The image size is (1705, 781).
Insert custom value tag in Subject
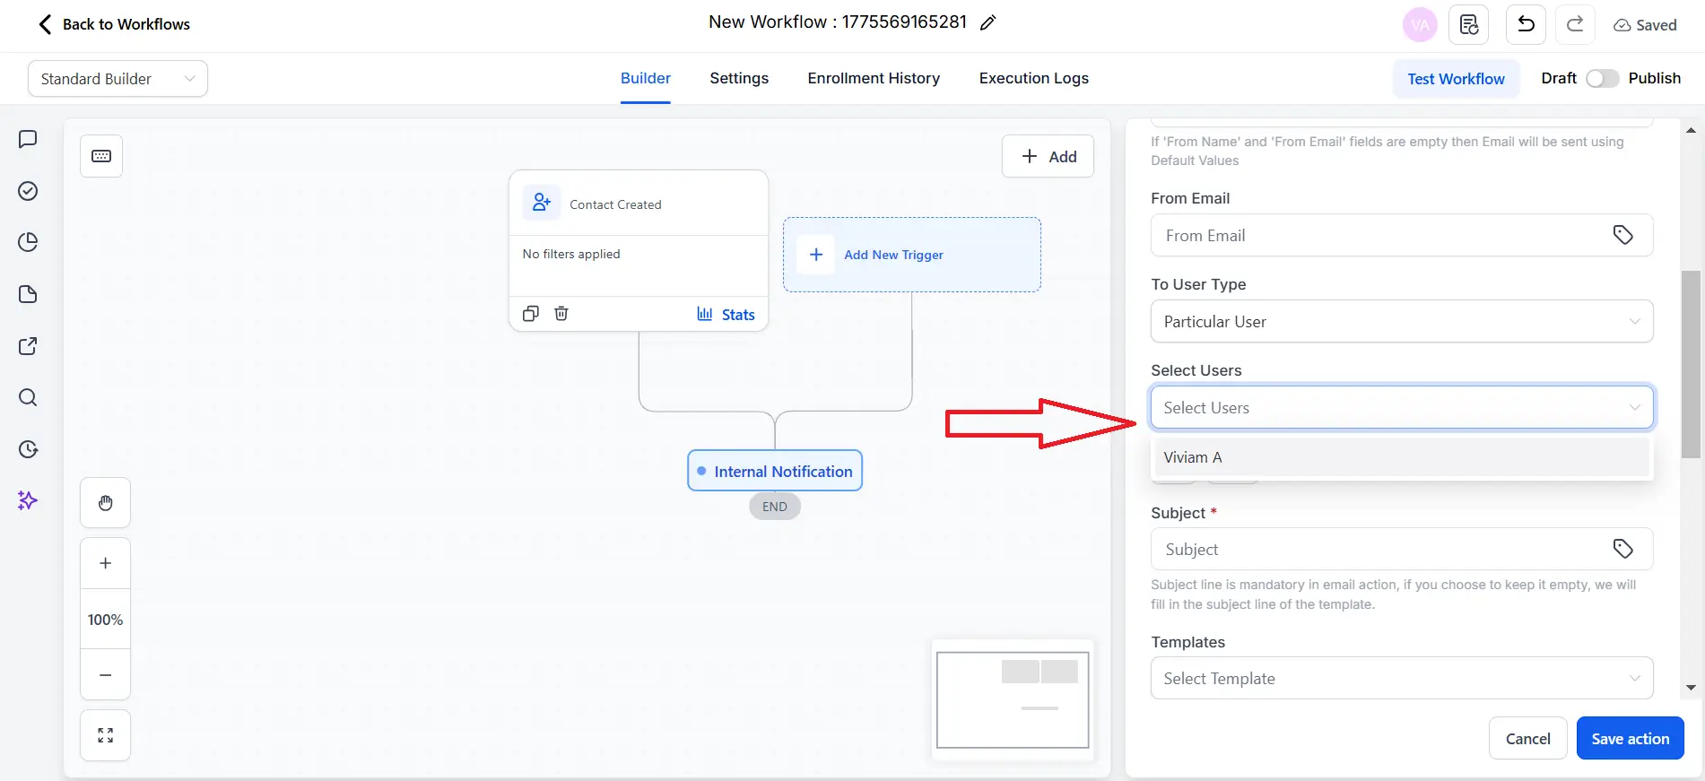(1622, 549)
